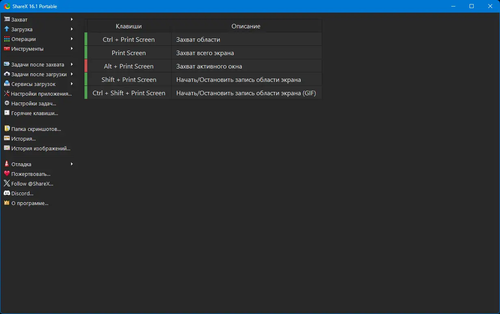This screenshot has width=500, height=314.
Task: Click the История icon
Action: (x=6, y=139)
